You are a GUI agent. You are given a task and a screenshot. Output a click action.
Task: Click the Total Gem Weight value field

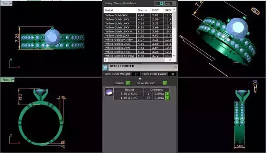click(135, 74)
